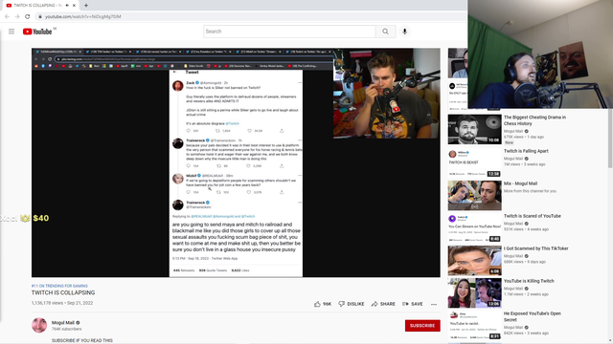Click the TWITCH IS COLLAPSING video title

[63, 292]
